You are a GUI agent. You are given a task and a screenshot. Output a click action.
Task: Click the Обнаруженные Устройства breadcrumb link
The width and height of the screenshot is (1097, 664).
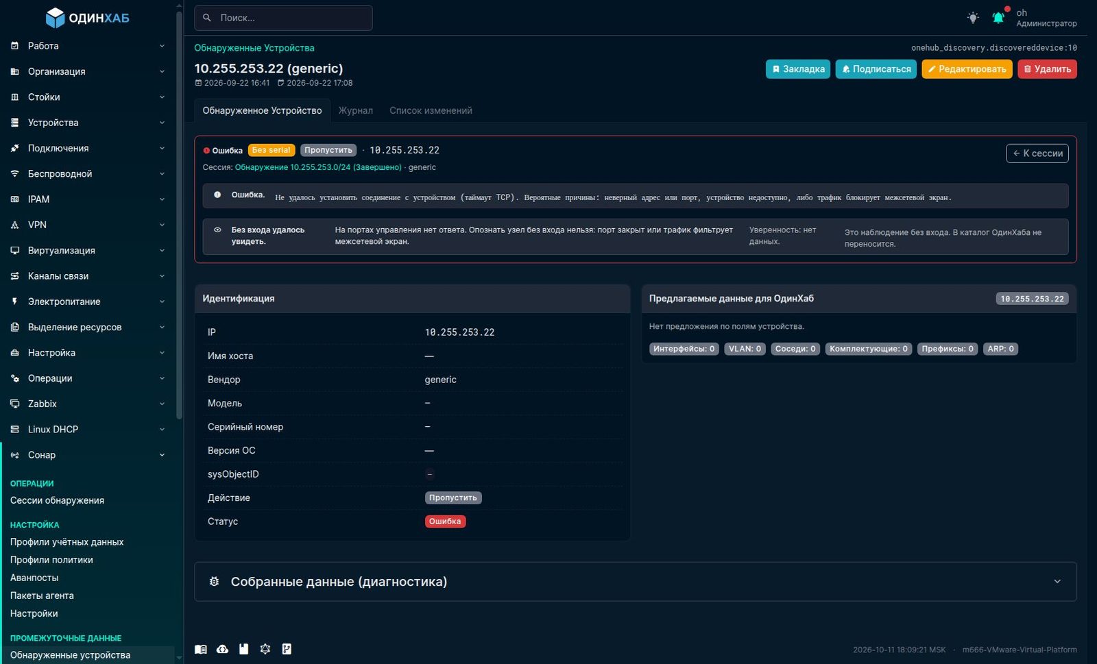click(x=254, y=48)
